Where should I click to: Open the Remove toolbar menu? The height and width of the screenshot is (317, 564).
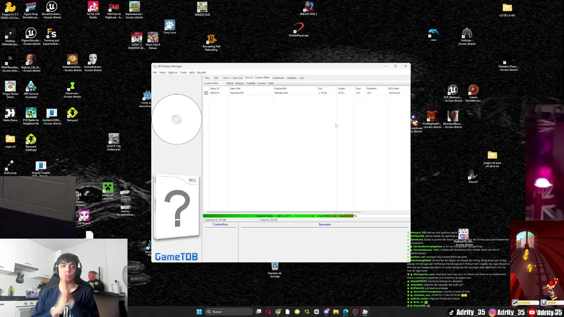[239, 83]
